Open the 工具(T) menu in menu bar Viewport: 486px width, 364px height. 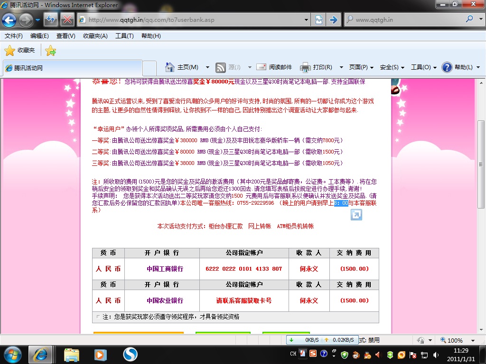point(124,36)
